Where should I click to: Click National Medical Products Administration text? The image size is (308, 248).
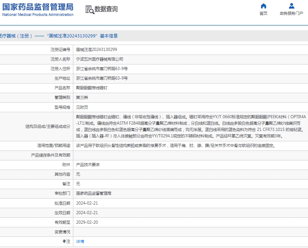coord(38,14)
